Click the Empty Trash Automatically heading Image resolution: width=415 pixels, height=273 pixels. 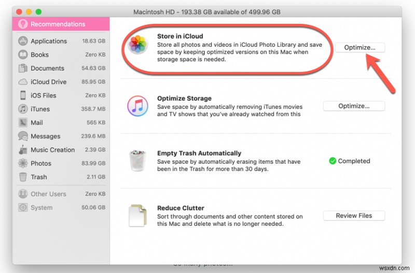[199, 153]
